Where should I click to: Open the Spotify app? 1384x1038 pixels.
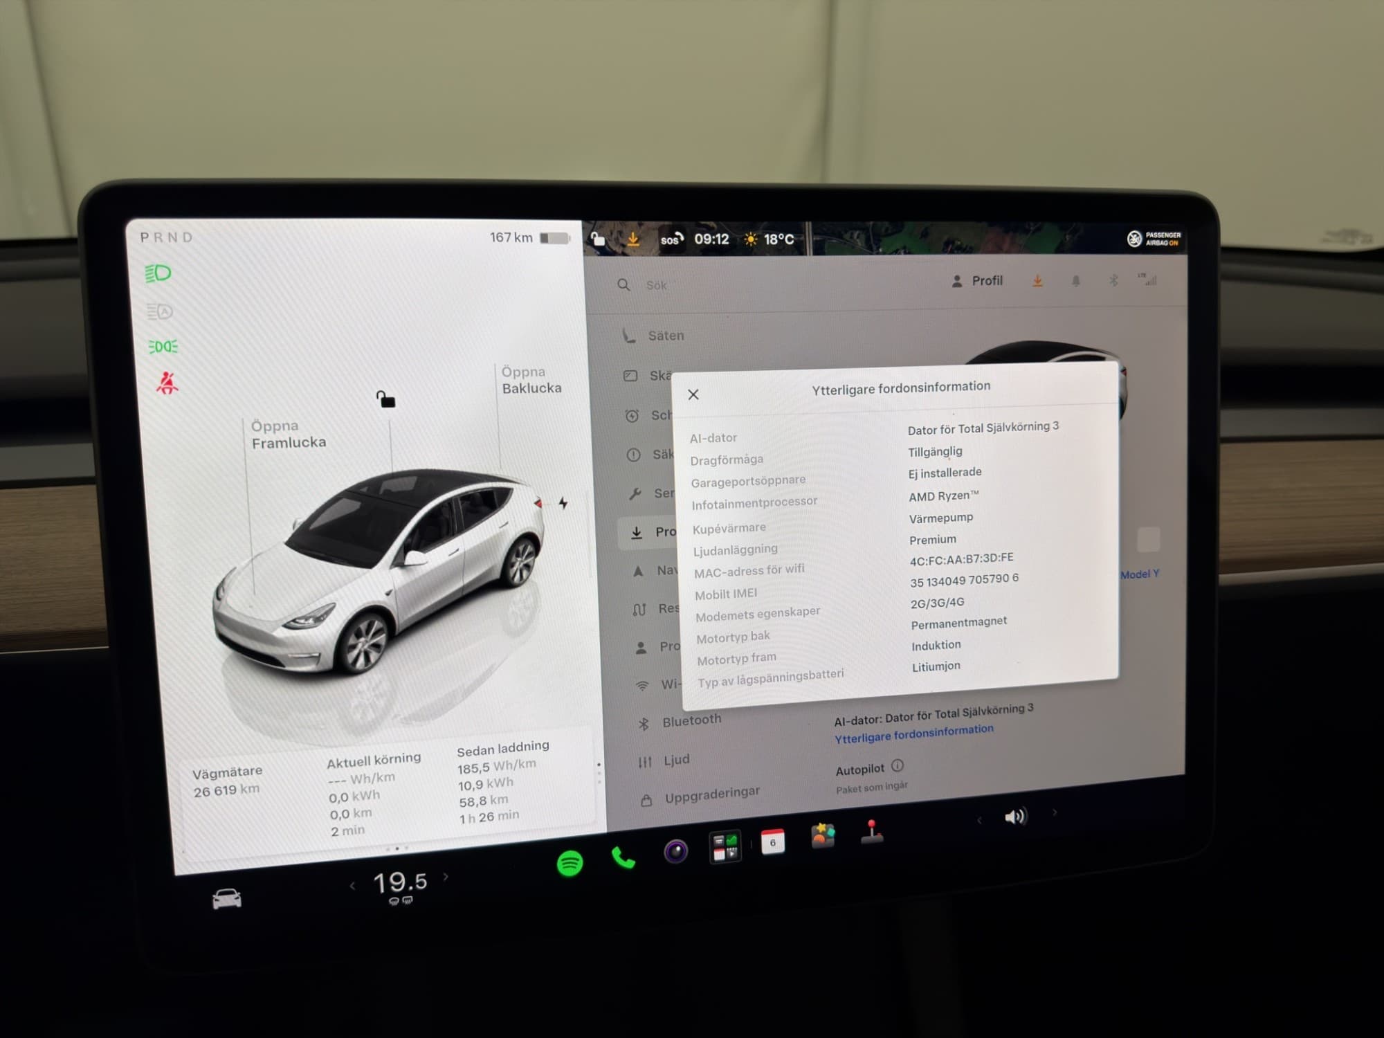click(570, 864)
